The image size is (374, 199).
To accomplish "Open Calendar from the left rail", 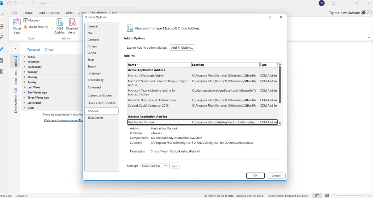I will (x=1, y=26).
